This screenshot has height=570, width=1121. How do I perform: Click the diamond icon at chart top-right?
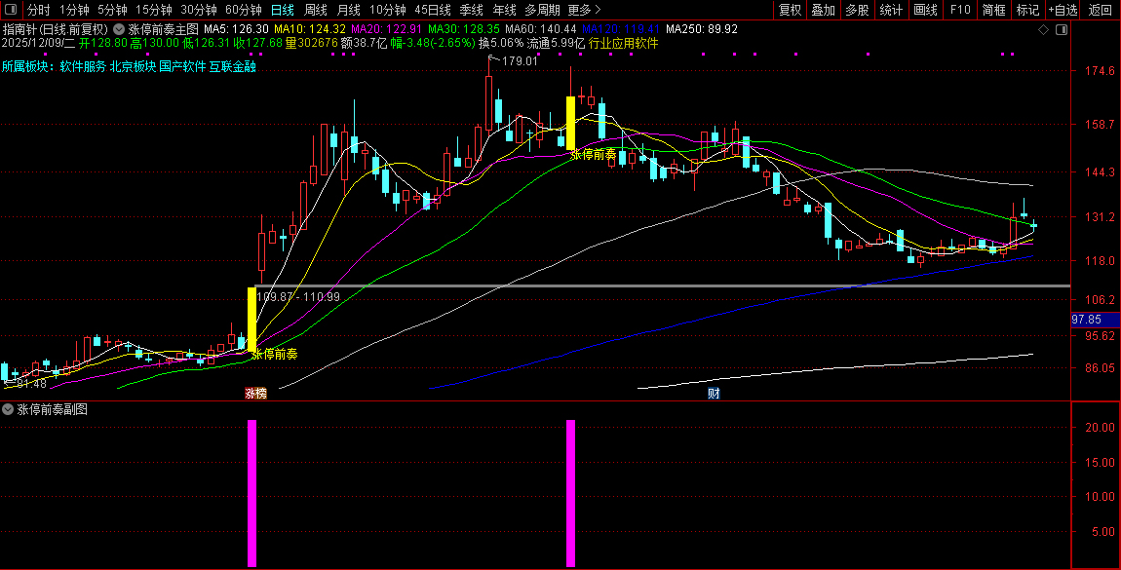pos(1043,29)
